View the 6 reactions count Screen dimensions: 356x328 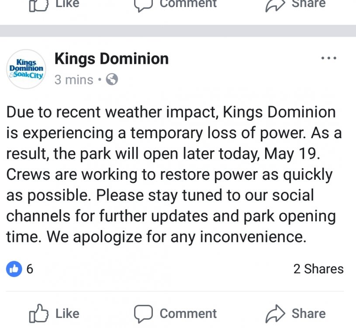(30, 269)
